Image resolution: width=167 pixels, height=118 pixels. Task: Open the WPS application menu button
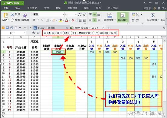pyautogui.click(x=13, y=3)
